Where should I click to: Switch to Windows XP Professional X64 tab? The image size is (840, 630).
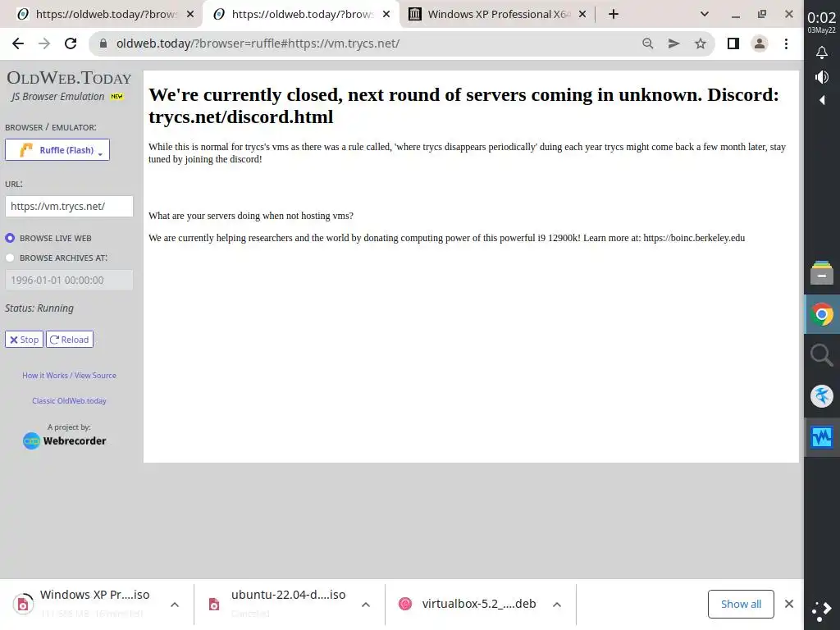(498, 15)
